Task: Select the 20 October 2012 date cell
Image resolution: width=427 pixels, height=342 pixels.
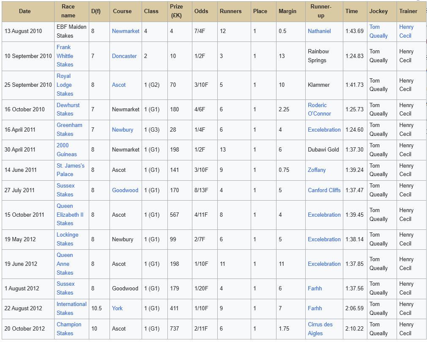Action: (x=28, y=329)
